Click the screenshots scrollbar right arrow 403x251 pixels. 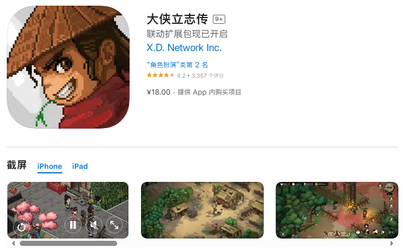point(392,243)
